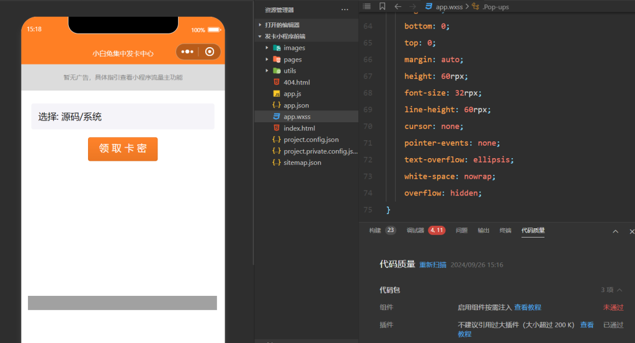Open explorer panel more options (…) icon

345,10
